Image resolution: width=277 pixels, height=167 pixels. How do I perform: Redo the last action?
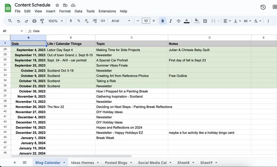[26, 21]
